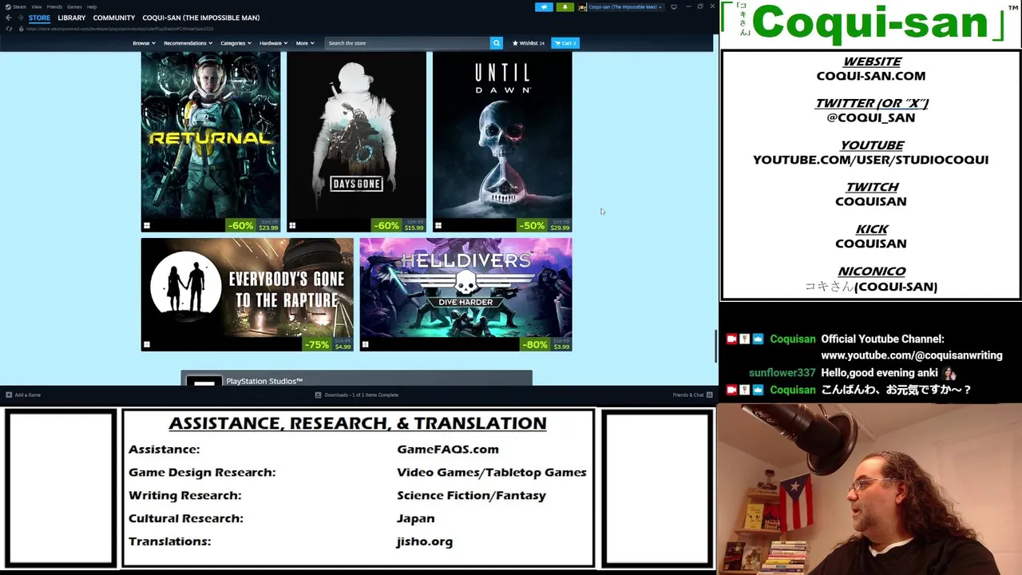Click Returnal -60% $23.99 price tag
The height and width of the screenshot is (575, 1022).
252,226
